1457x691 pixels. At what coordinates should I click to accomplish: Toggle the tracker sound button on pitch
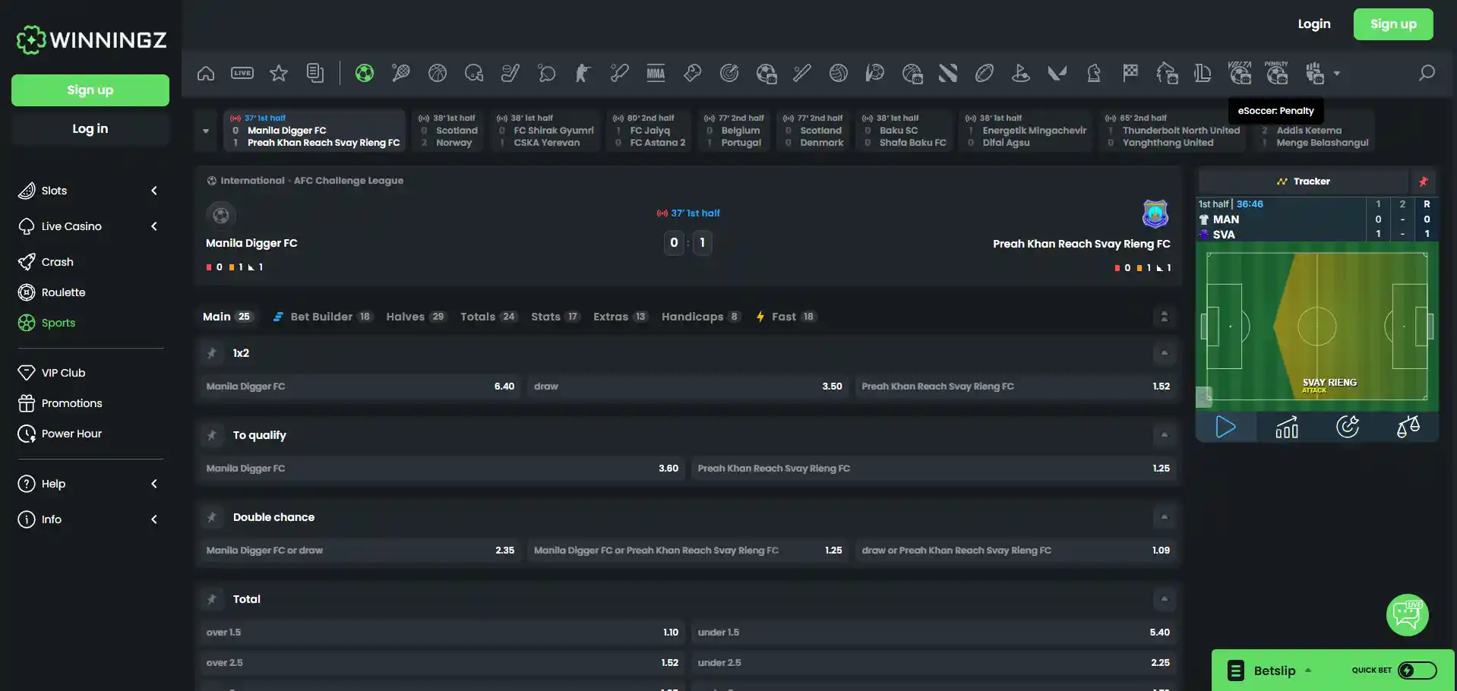click(x=1204, y=396)
